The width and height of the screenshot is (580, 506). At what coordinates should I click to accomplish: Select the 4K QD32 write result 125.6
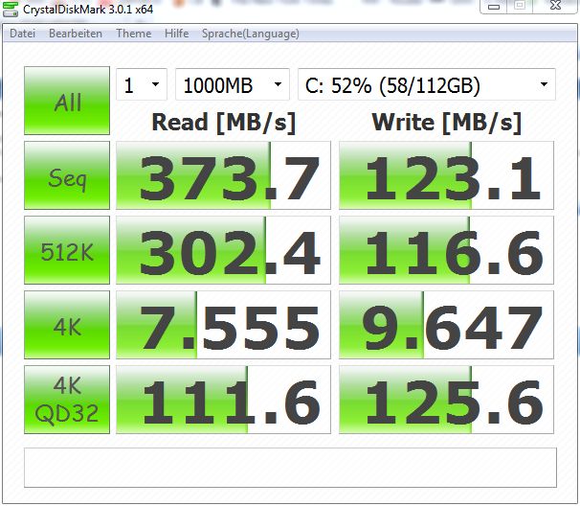coord(446,400)
